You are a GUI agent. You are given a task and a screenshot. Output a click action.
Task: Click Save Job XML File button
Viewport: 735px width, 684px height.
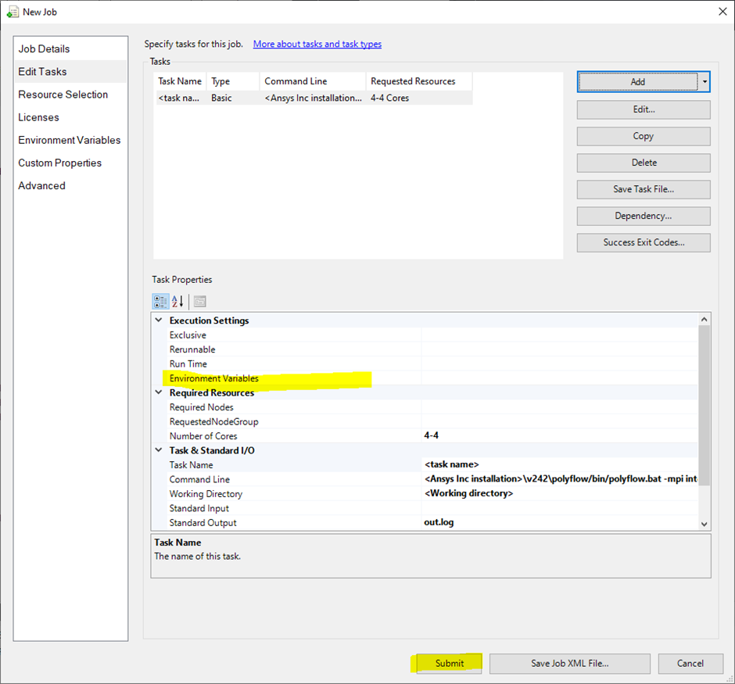569,663
